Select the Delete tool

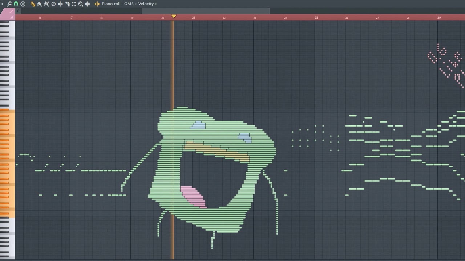pos(53,4)
